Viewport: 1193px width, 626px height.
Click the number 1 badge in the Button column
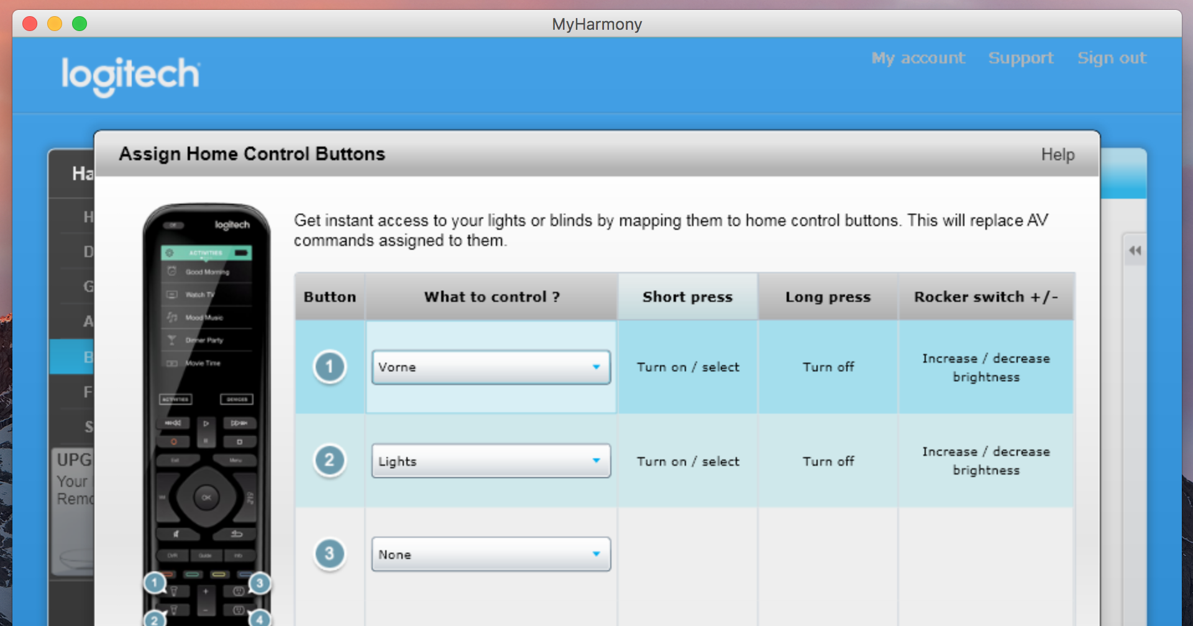329,367
